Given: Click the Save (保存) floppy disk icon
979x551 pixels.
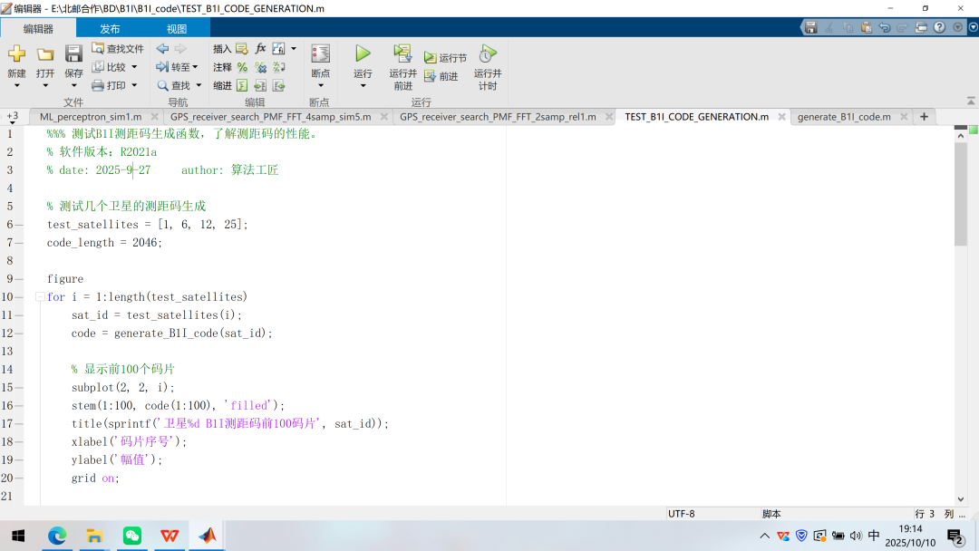Looking at the screenshot, I should click(73, 54).
